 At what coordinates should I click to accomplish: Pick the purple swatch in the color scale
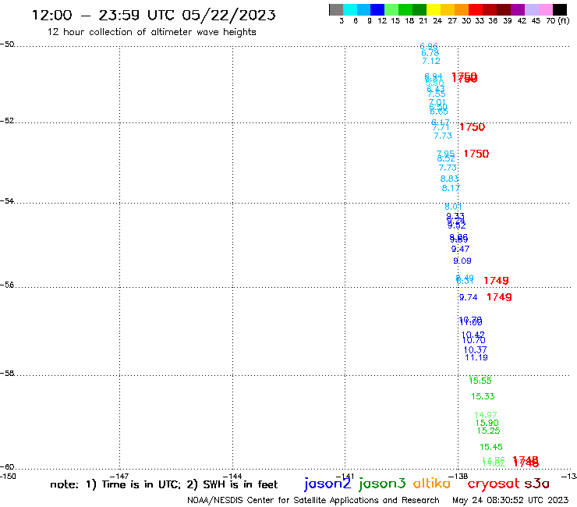(x=518, y=9)
